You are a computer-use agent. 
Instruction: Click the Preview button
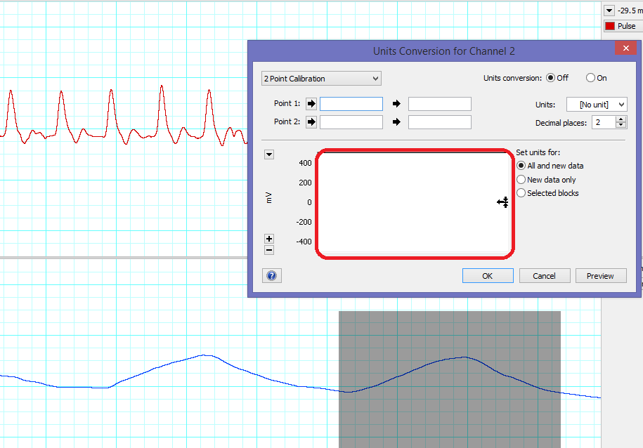point(600,276)
